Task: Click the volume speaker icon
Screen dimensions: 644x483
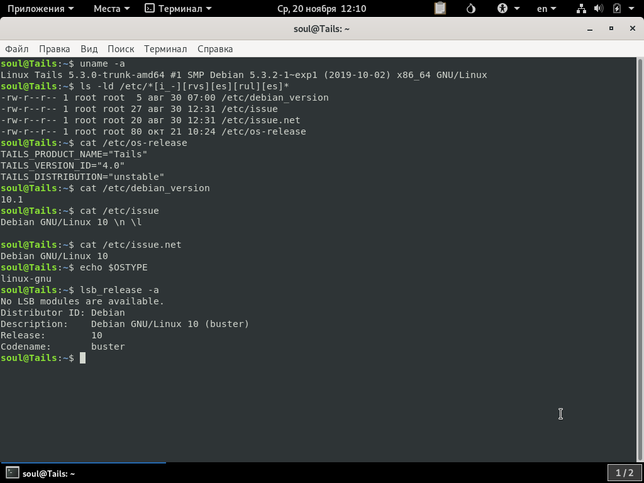Action: tap(599, 8)
